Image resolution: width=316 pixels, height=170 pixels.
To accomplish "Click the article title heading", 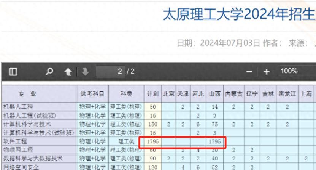I will tap(239, 15).
